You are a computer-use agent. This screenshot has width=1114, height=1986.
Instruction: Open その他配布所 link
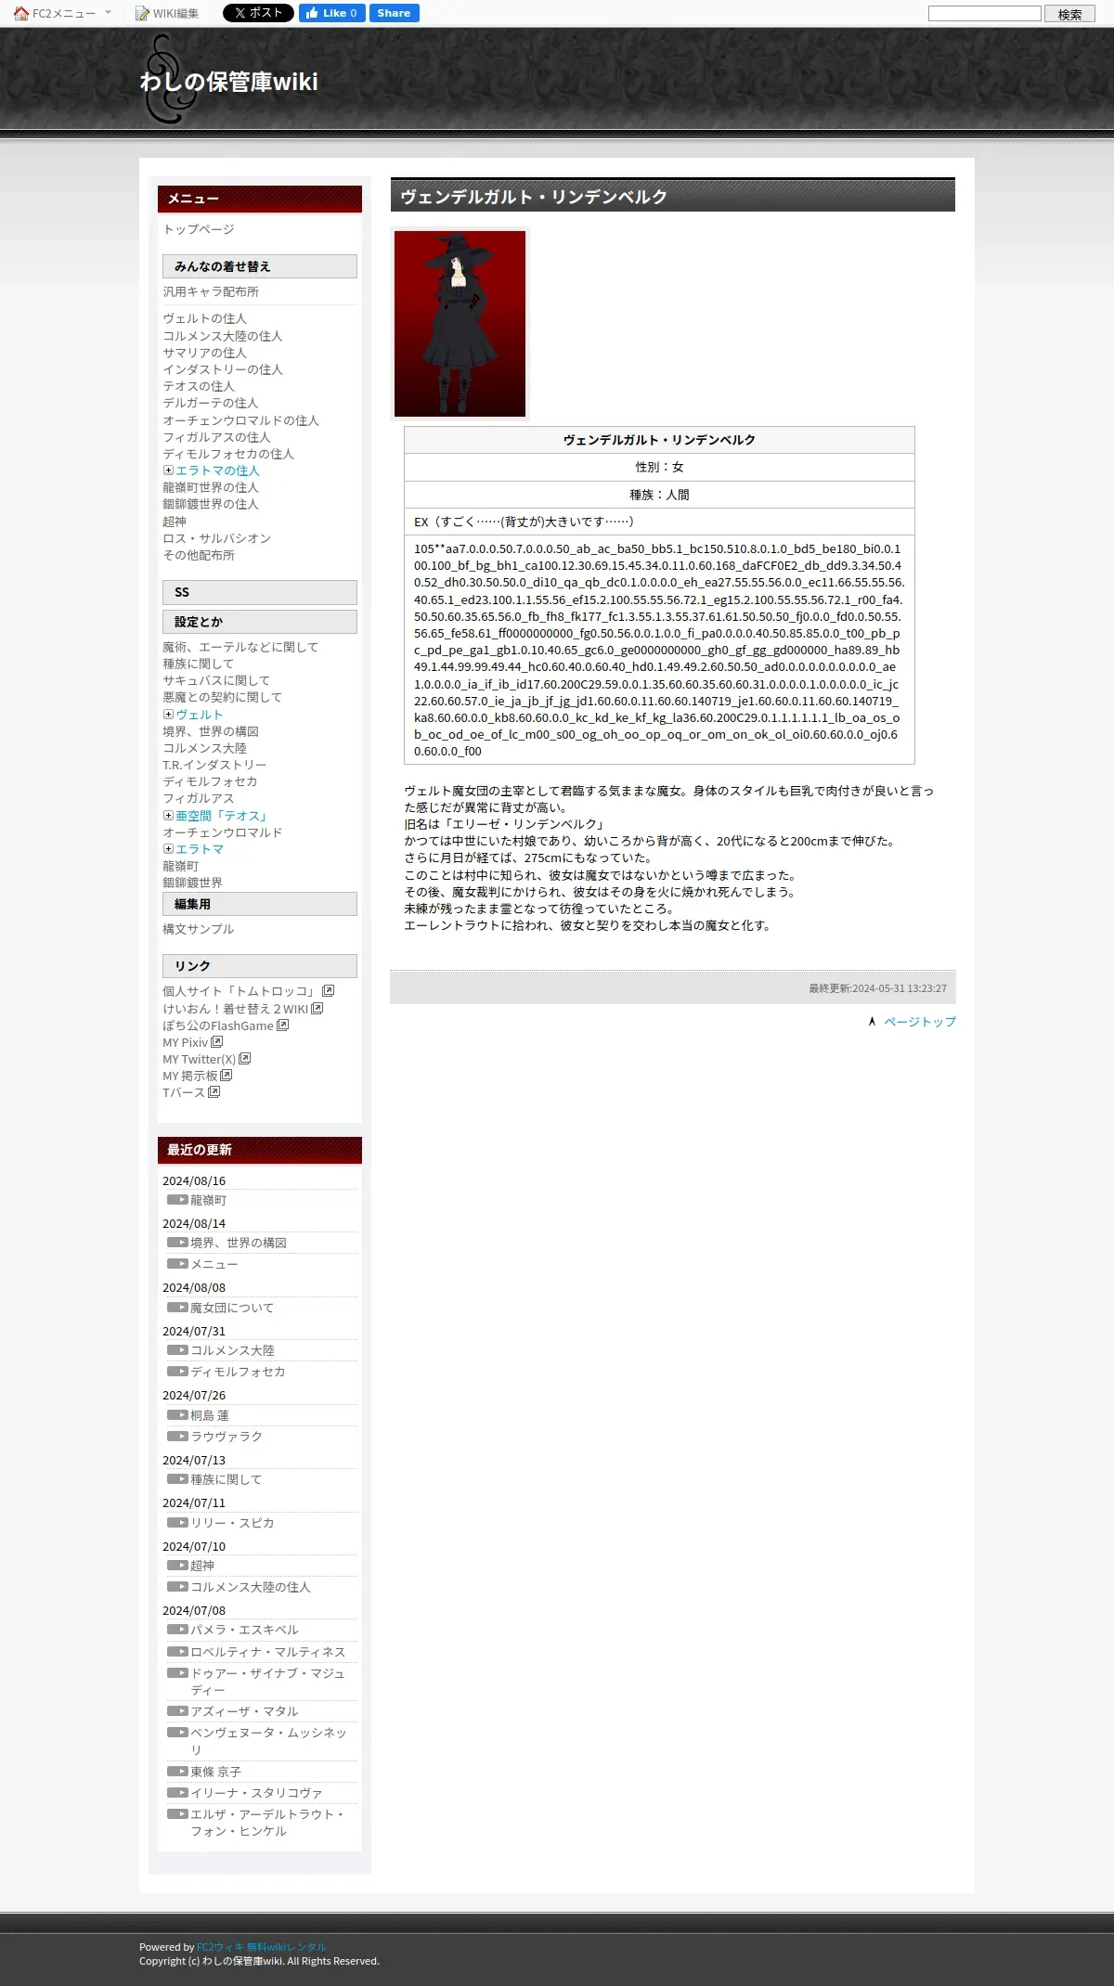click(199, 555)
